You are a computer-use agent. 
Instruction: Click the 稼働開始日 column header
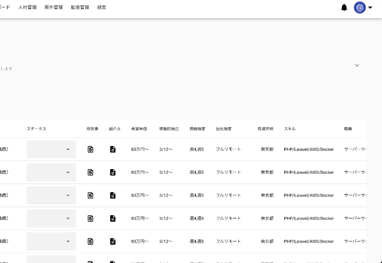click(x=169, y=129)
